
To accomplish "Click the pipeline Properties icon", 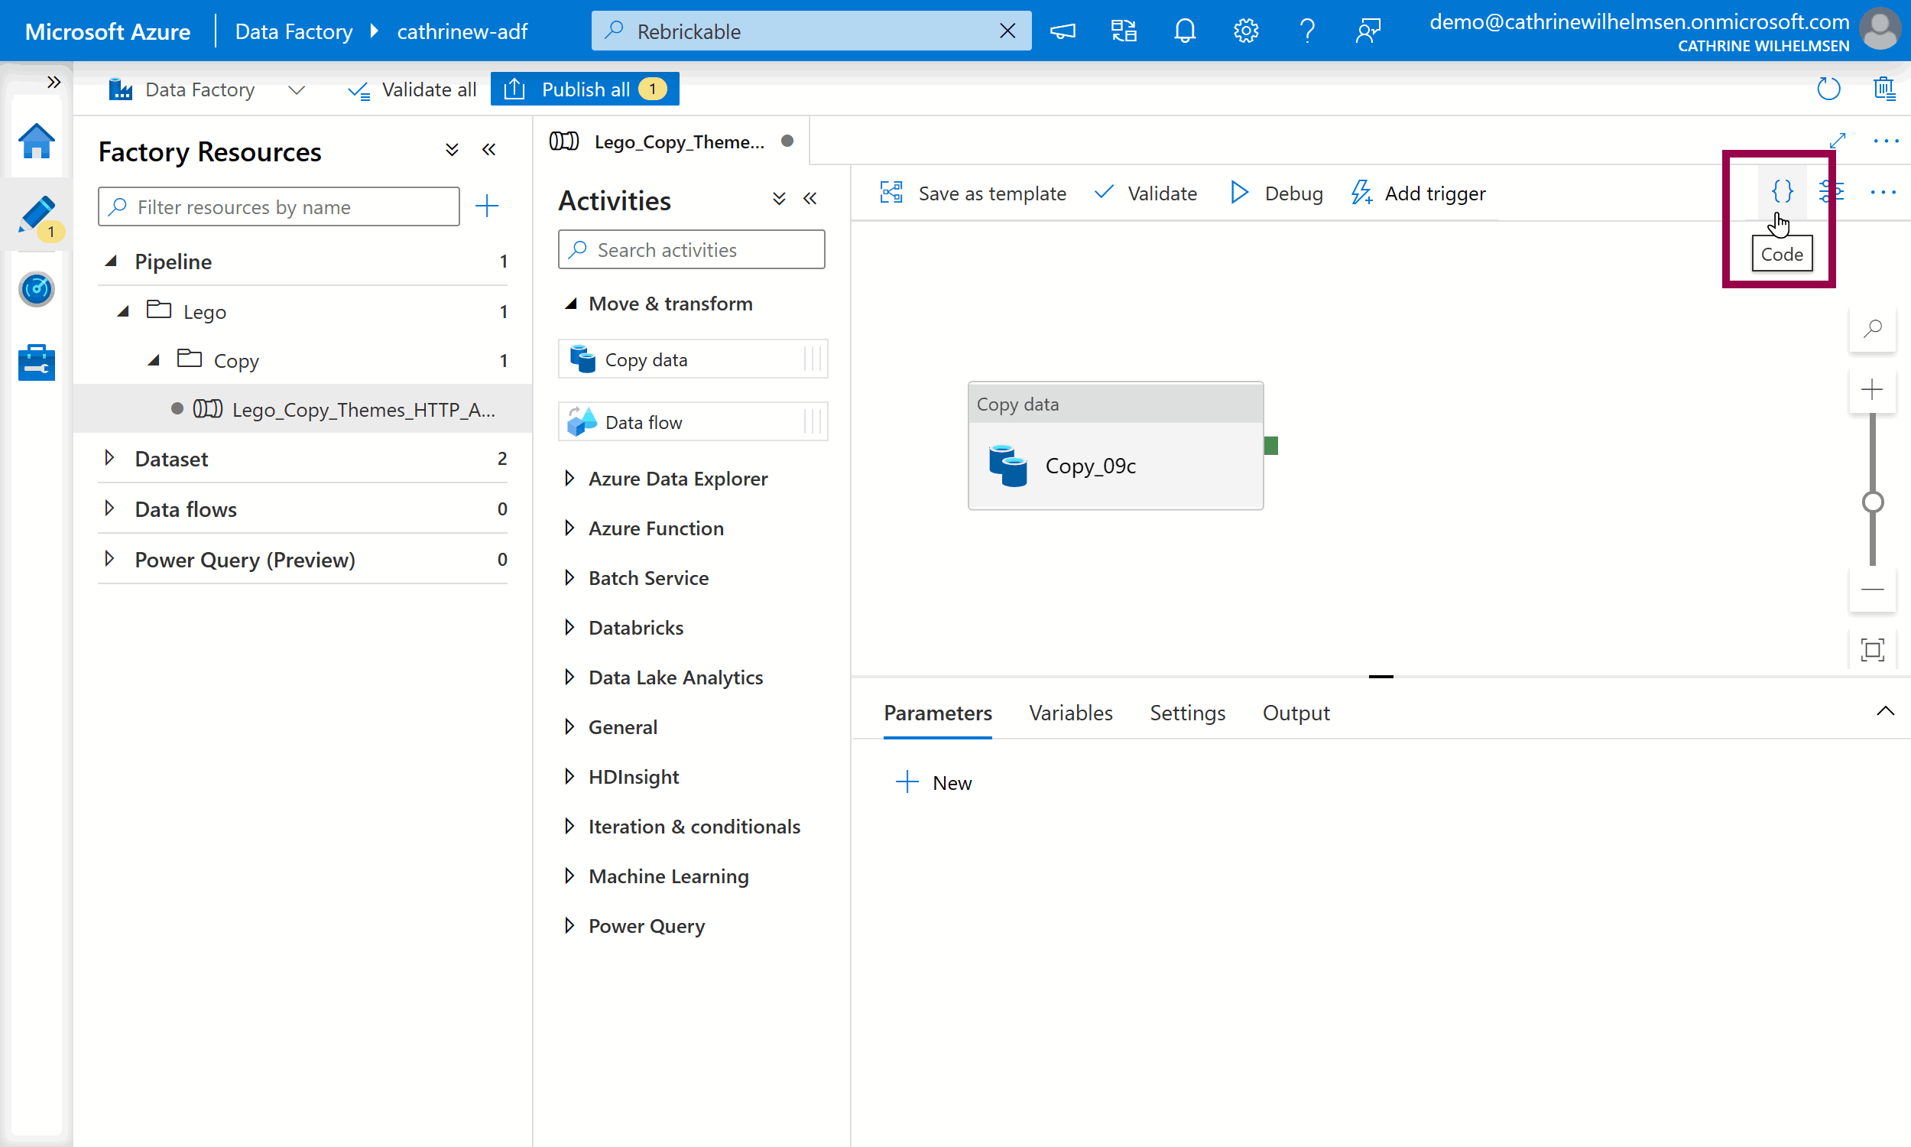I will (1832, 191).
